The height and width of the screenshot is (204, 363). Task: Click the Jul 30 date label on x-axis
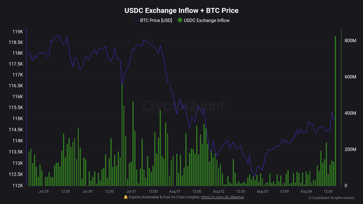[87, 191]
